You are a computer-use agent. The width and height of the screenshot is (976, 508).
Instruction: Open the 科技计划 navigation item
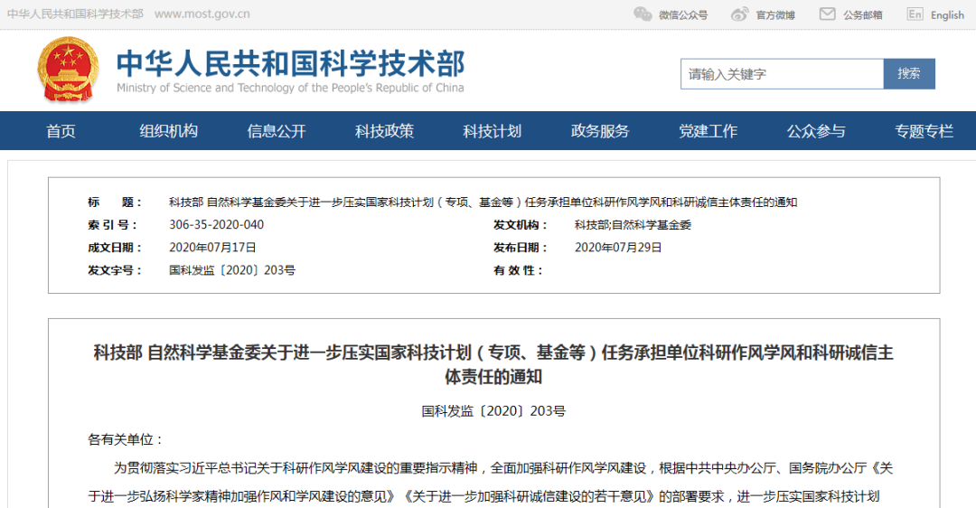[493, 131]
